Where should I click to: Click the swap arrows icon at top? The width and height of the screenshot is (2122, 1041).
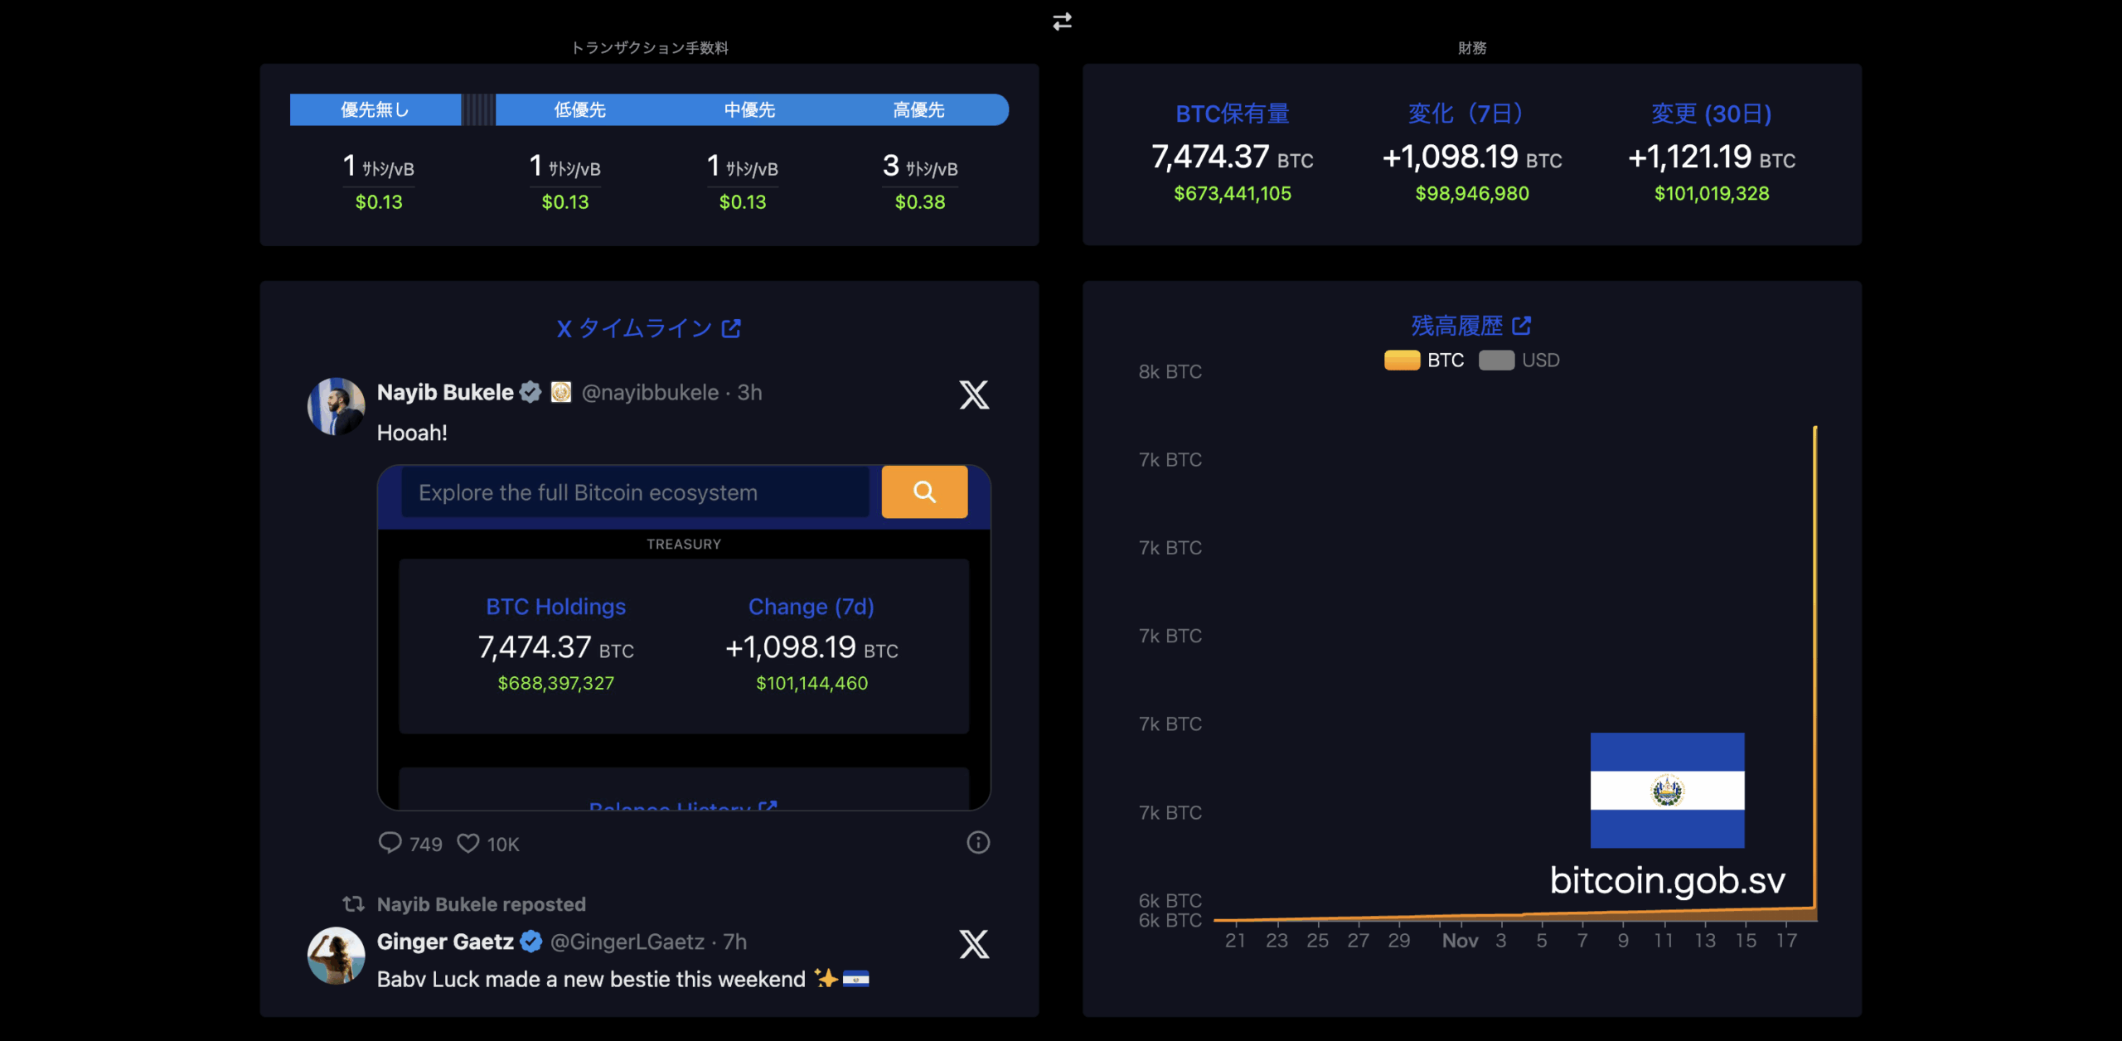(x=1062, y=22)
